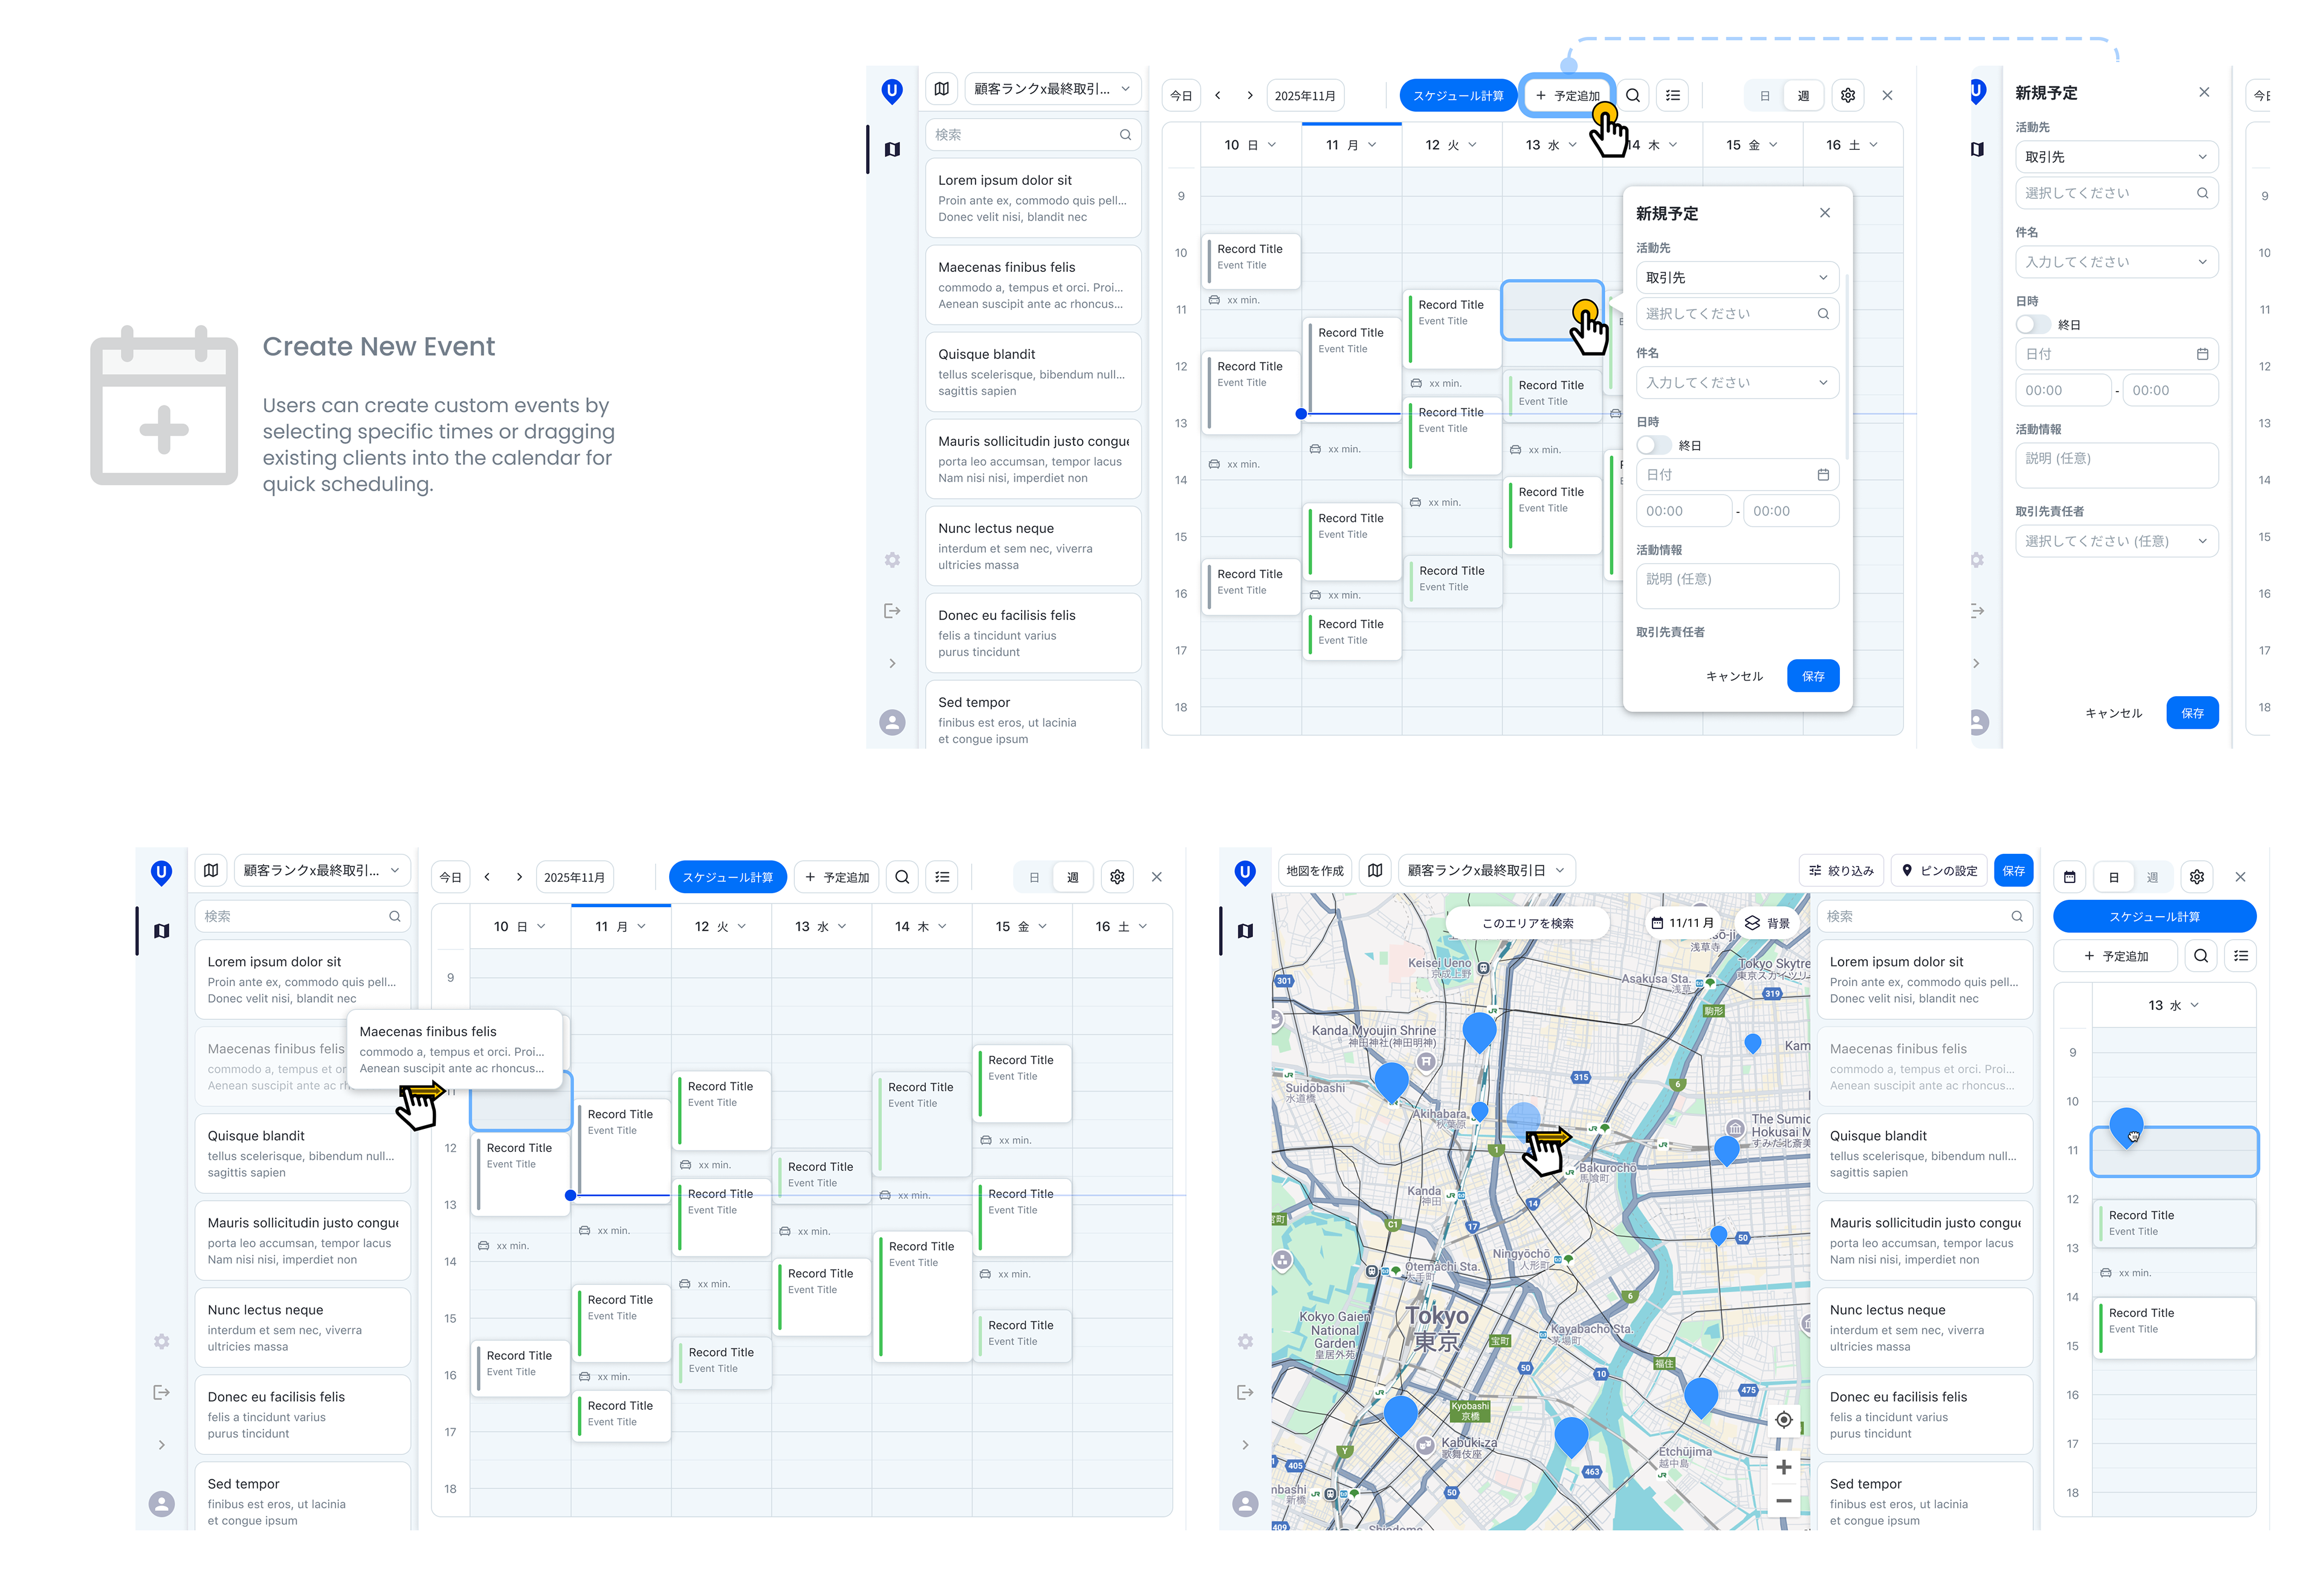Viewport: 2321px width, 1596px height.
Task: Open the 取引先 dropdown in the 新規予定 side panel
Action: [2116, 157]
